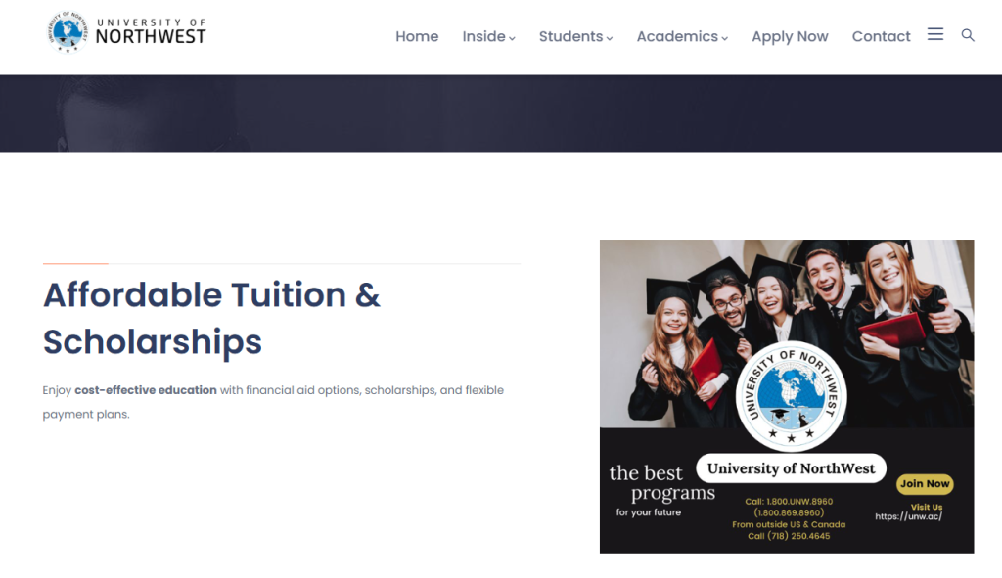
Task: Click 'the best programs' banner text
Action: pyautogui.click(x=662, y=483)
